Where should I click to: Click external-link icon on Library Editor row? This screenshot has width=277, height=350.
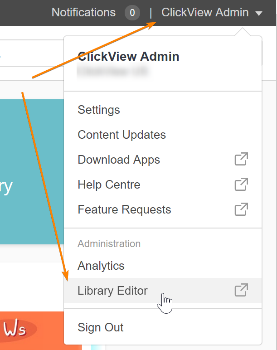pos(241,290)
